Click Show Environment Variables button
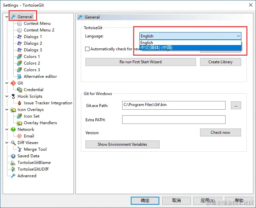Screen dimensions: 256x208 122,144
